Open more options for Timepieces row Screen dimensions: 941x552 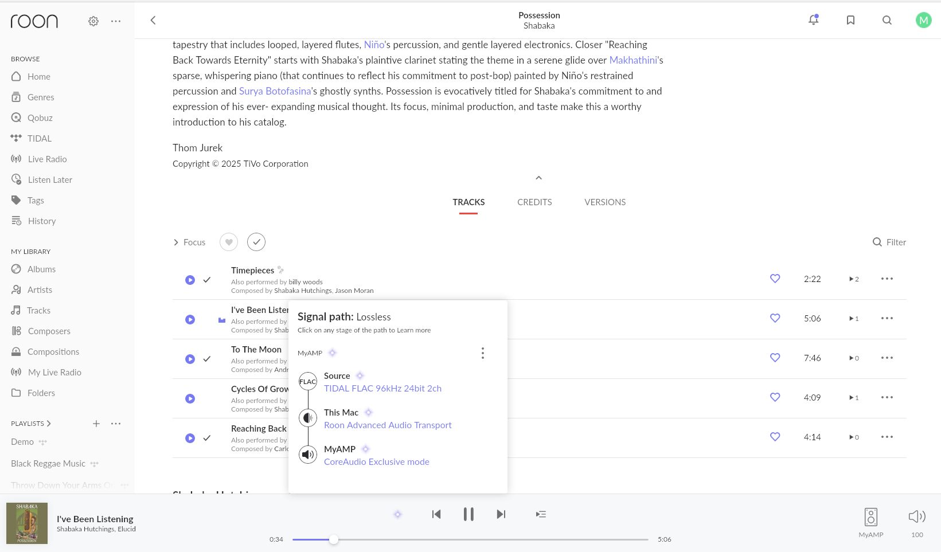(887, 279)
